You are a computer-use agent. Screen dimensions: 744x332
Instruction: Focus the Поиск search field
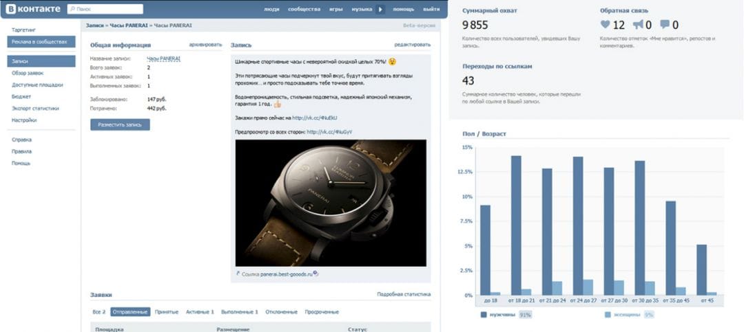pyautogui.click(x=105, y=9)
